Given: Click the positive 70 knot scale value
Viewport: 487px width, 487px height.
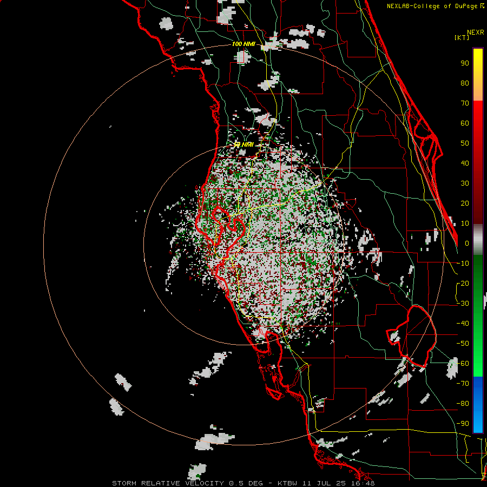Looking at the screenshot, I should click(x=465, y=103).
